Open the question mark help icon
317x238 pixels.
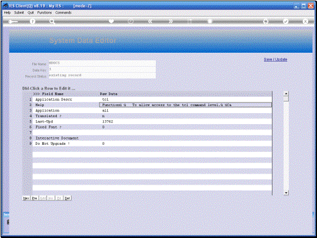pyautogui.click(x=32, y=22)
